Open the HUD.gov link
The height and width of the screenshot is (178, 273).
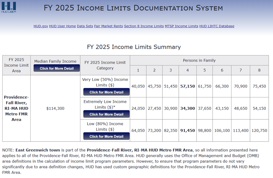[41, 26]
